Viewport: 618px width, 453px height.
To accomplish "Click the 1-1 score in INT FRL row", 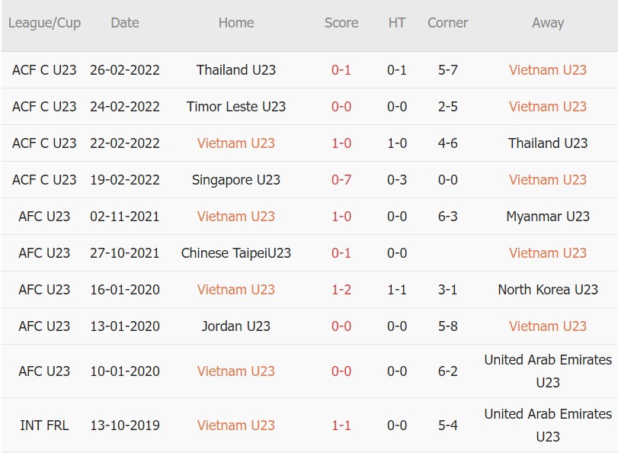I will click(341, 426).
